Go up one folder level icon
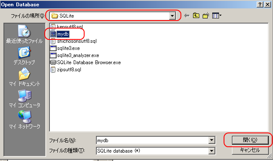Image resolution: width=273 pixels, height=161 pixels. click(196, 16)
